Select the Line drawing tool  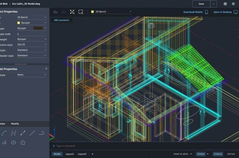tap(32, 133)
